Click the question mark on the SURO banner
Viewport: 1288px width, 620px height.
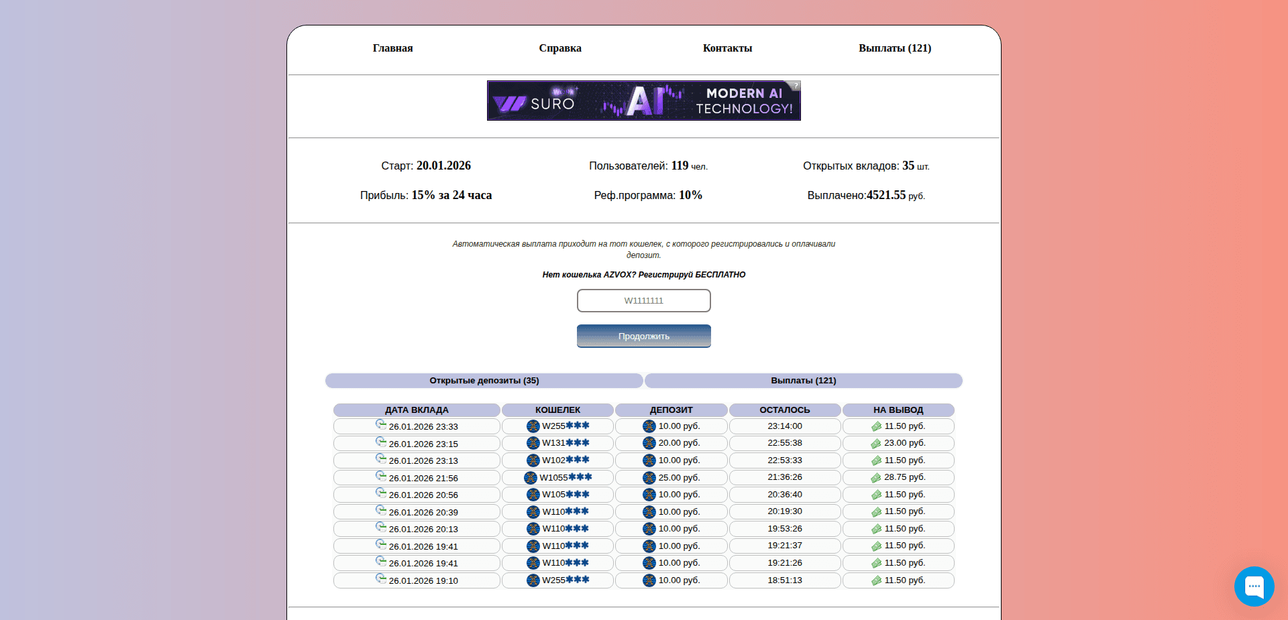[x=795, y=86]
